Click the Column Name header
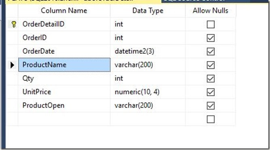The height and width of the screenshot is (150, 270). pos(64,11)
